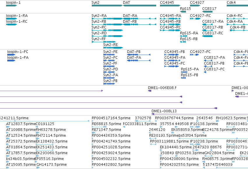Select RpS15-PB protein
This screenshot has height=169, width=248.
point(183,78)
